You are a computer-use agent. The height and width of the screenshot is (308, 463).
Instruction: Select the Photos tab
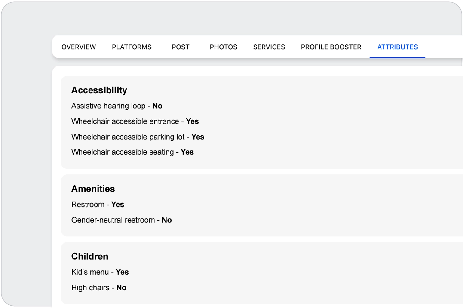tap(223, 47)
